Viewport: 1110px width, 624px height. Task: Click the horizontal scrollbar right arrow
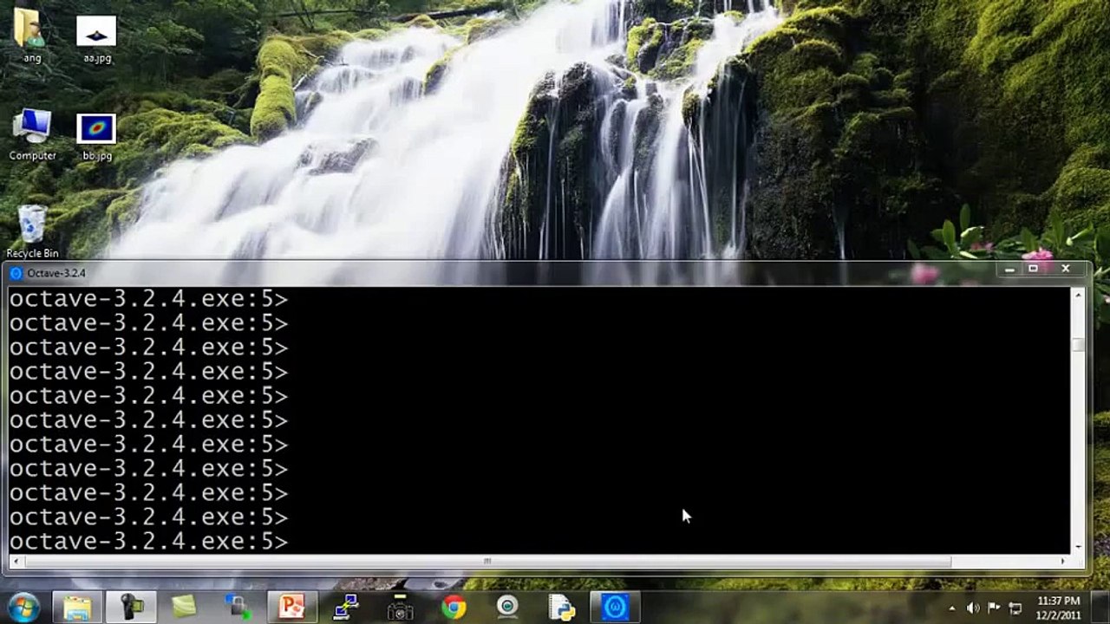pos(1063,562)
